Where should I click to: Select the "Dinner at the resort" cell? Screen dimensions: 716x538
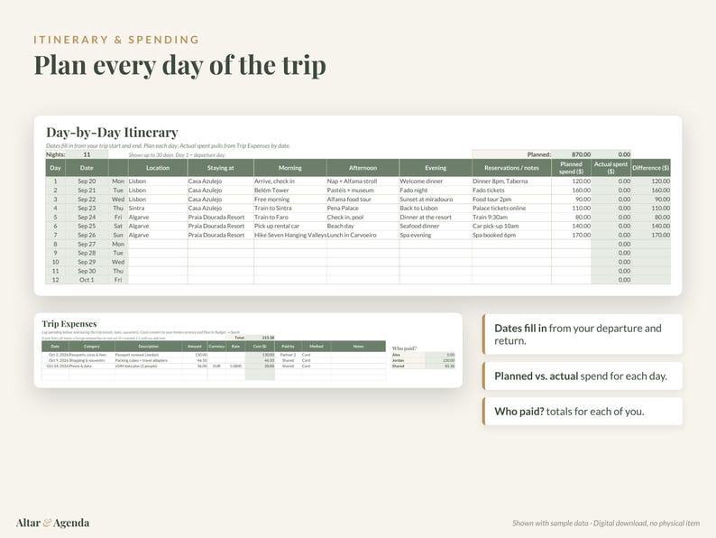click(436, 218)
